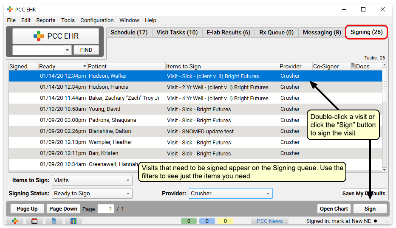This screenshot has width=396, height=228.
Task: Switch to the Messaging (8) tab
Action: tap(322, 32)
